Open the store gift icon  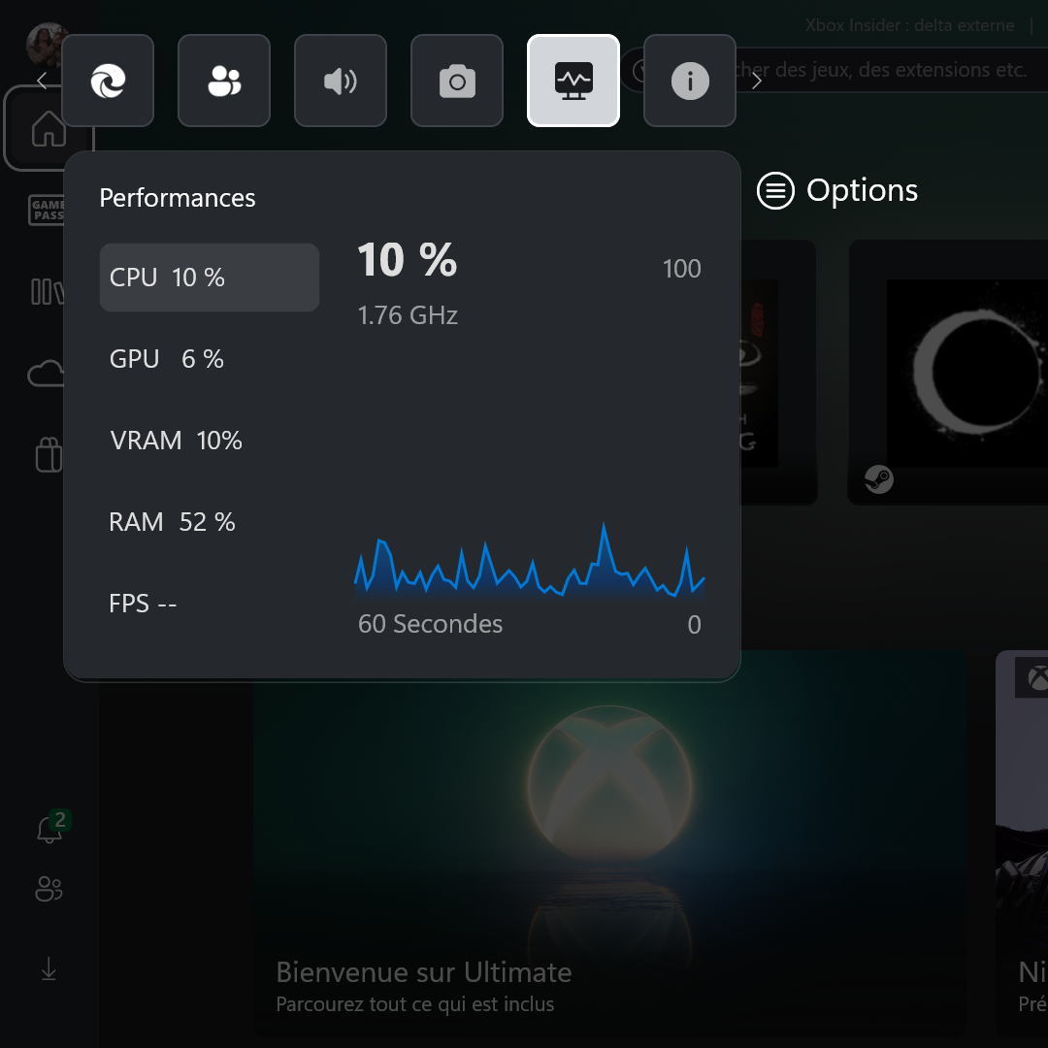[49, 454]
